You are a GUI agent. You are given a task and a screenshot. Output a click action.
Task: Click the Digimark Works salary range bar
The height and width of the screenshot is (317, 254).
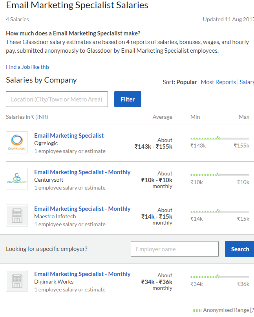coord(219,277)
